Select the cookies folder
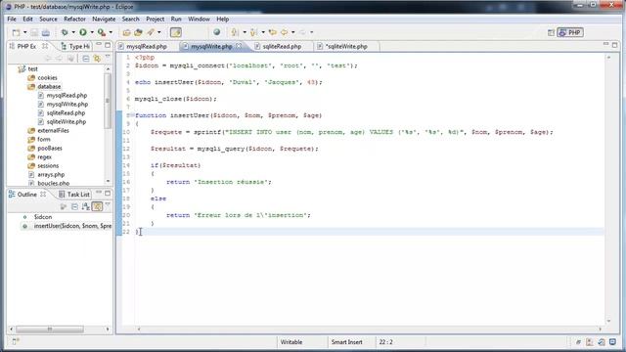626x352 pixels. coord(47,78)
